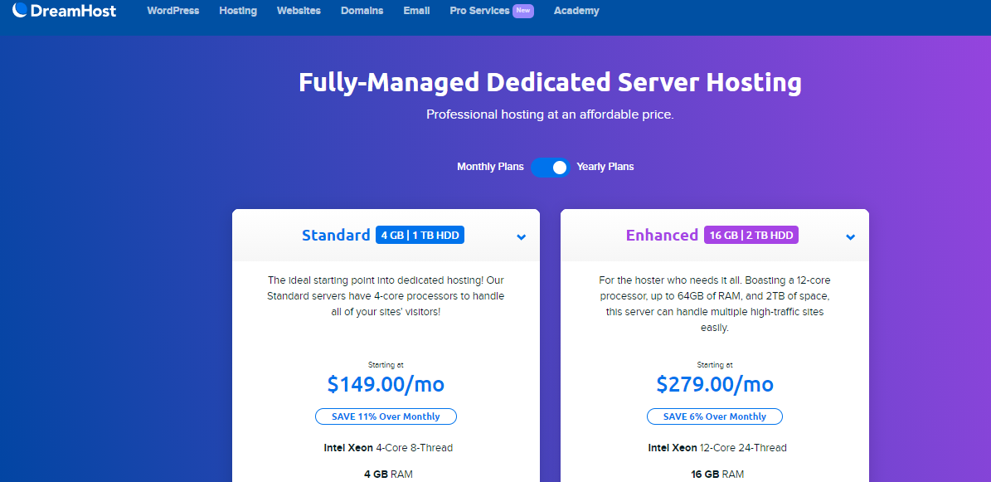The image size is (991, 482).
Task: Click the Standard plan title
Action: 336,236
